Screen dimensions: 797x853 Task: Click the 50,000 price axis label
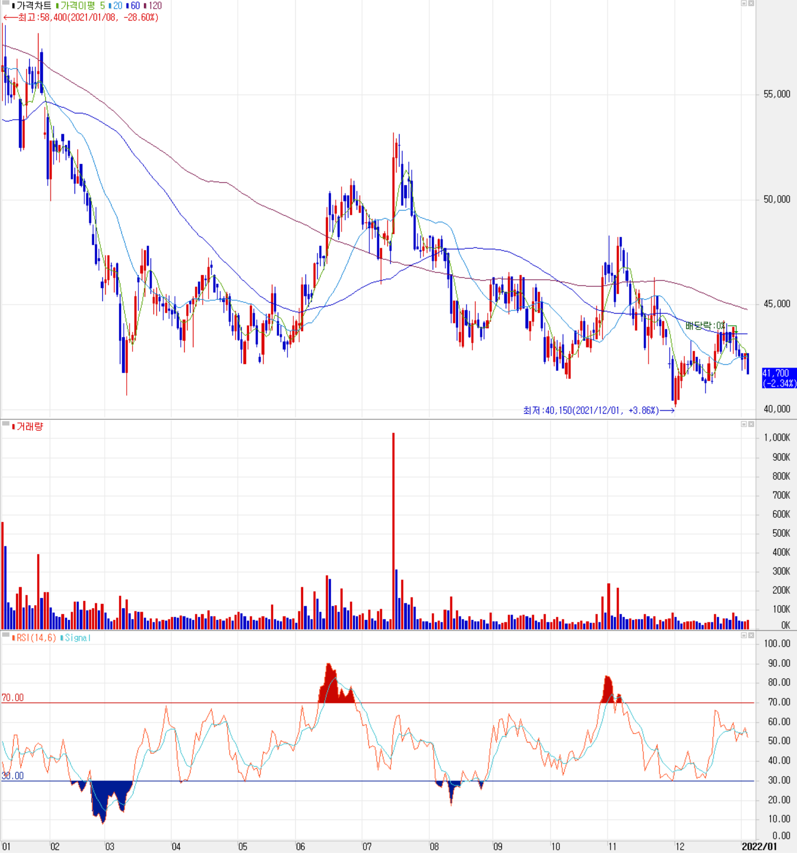[777, 199]
